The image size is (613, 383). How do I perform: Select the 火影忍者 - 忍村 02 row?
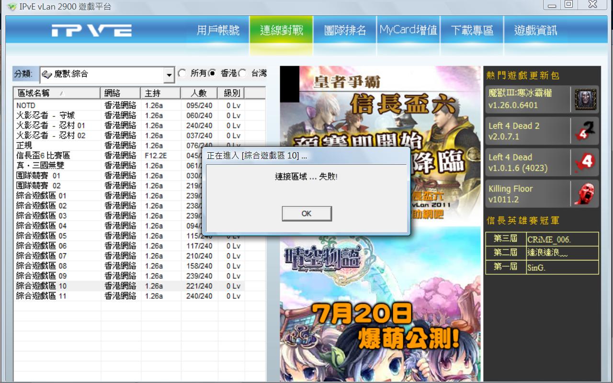129,135
